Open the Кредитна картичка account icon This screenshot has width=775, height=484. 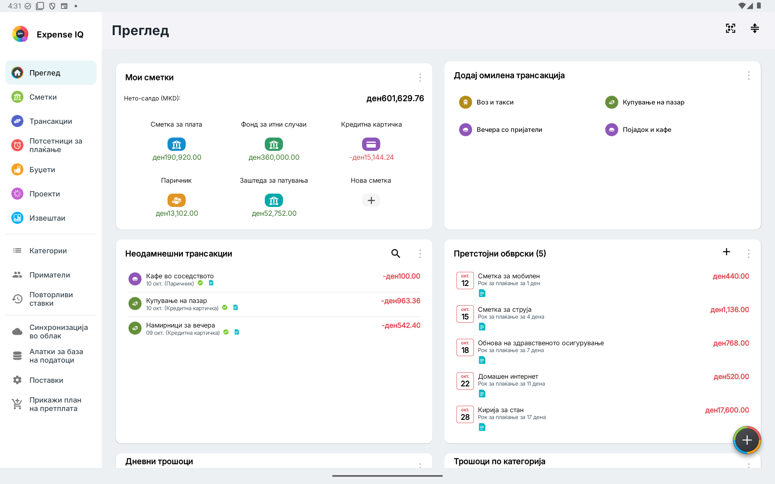(x=371, y=144)
